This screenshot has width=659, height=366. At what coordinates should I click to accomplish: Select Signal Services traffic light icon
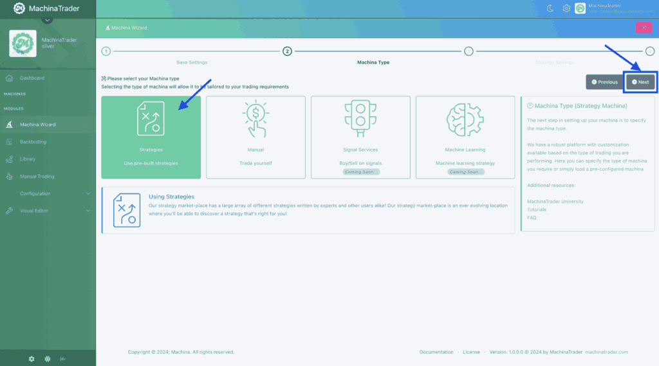(360, 119)
